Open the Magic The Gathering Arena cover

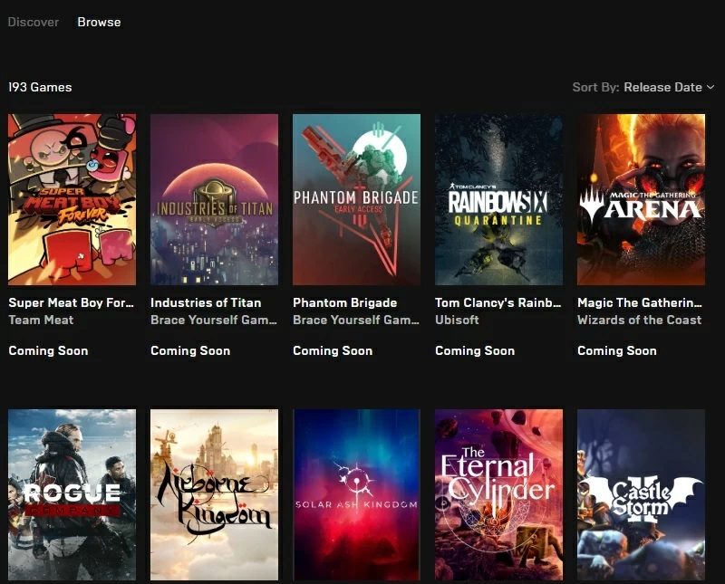642,199
